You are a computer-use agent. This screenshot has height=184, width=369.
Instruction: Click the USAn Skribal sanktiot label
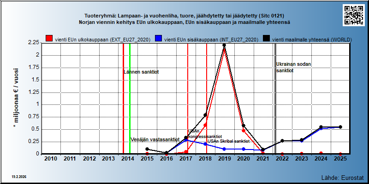pos(228,141)
